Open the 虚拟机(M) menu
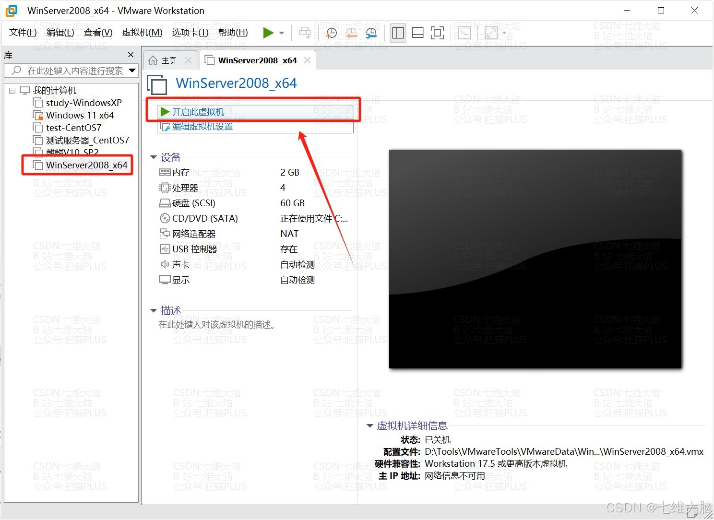The image size is (714, 520). [142, 33]
